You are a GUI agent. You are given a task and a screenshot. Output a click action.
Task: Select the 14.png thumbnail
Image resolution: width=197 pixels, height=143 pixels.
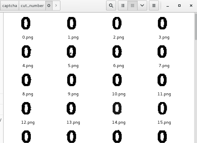pyautogui.click(x=117, y=108)
